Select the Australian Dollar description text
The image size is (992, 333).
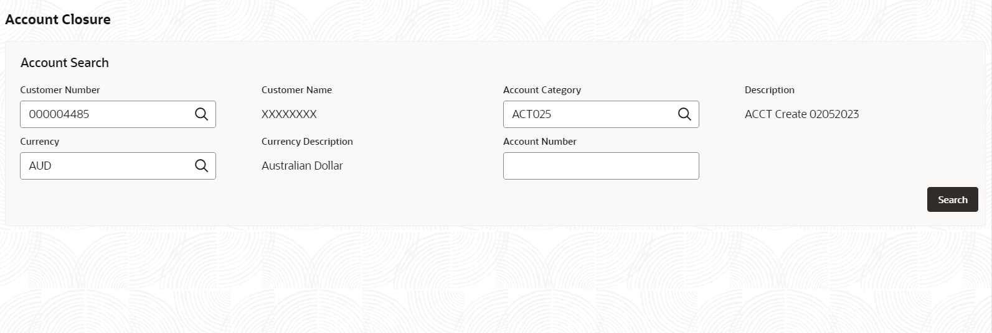[302, 166]
